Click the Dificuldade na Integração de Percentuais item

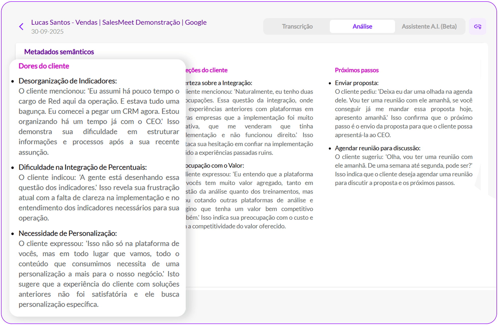(x=82, y=167)
